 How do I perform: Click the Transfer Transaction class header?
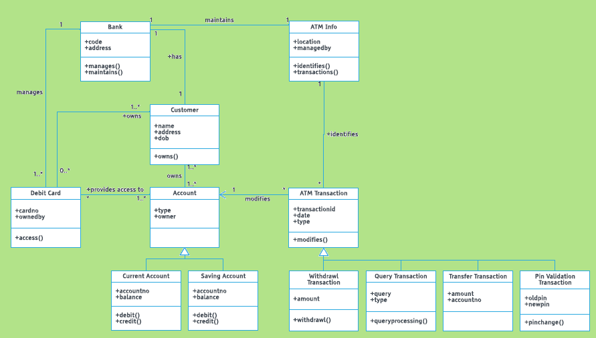coord(478,276)
